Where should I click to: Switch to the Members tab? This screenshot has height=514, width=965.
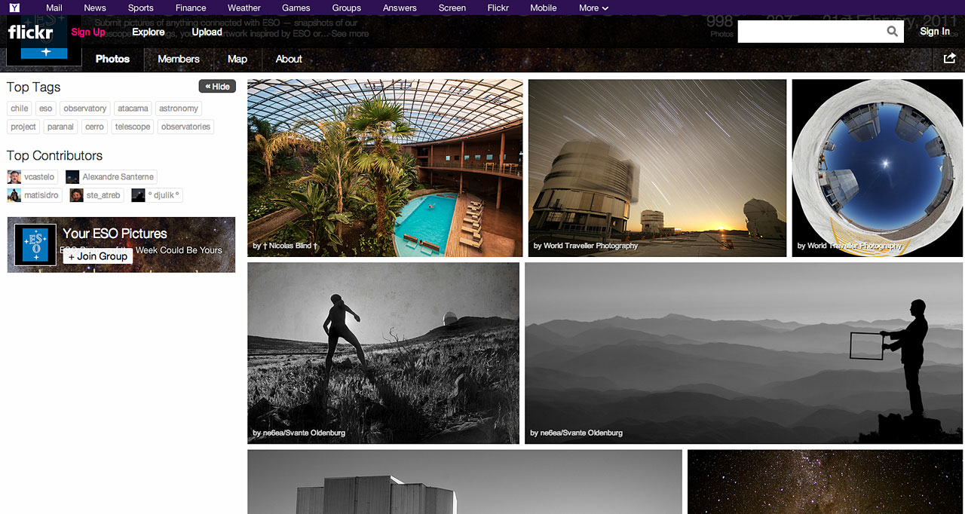[x=179, y=59]
